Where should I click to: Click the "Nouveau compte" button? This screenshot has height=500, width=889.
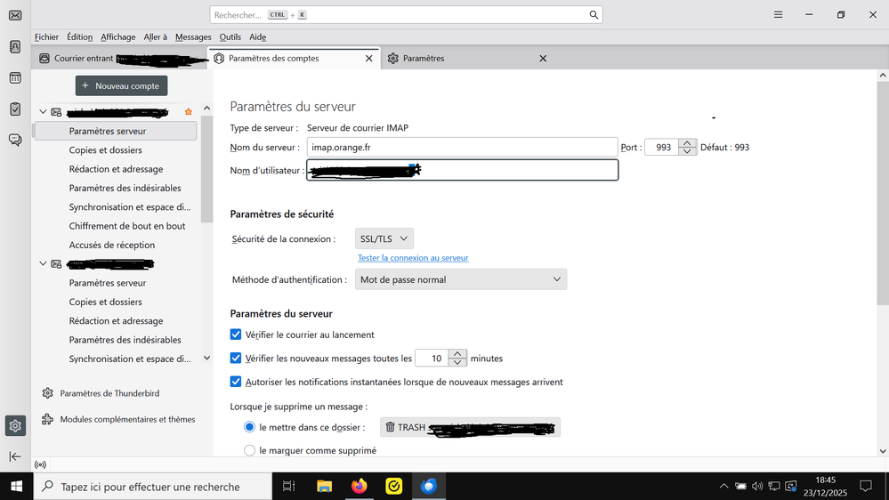click(121, 86)
